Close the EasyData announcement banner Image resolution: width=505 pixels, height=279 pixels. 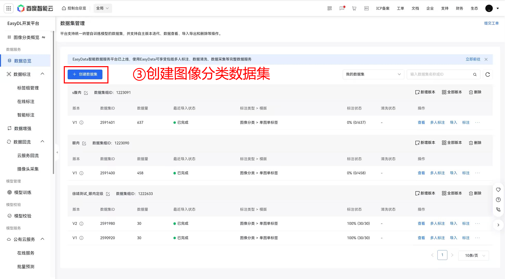tap(486, 59)
